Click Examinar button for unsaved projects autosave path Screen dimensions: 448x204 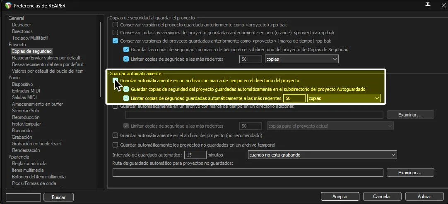pyautogui.click(x=410, y=173)
